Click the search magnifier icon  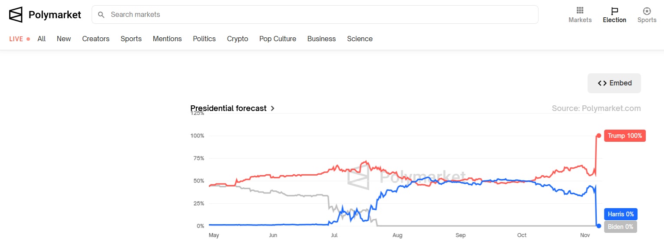point(101,15)
